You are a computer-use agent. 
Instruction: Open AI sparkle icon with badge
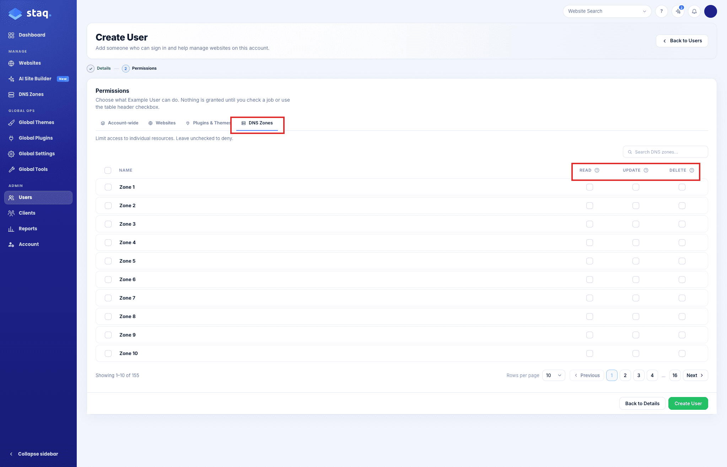tap(678, 11)
